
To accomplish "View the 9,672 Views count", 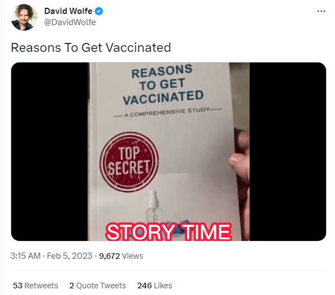I will pyautogui.click(x=121, y=256).
